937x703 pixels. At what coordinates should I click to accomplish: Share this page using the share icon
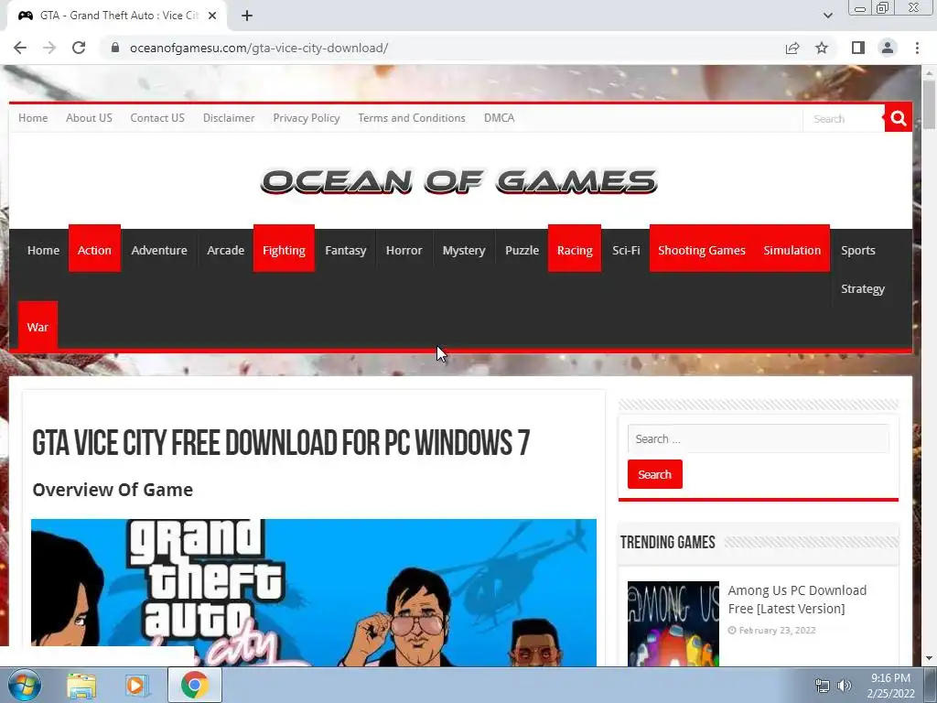click(x=792, y=48)
